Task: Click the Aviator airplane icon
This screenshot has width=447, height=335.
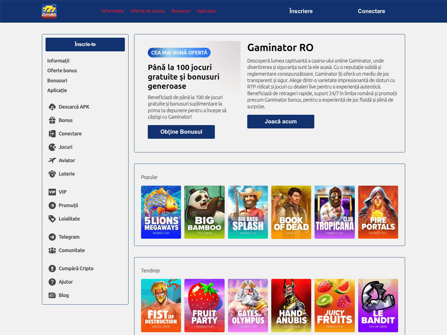Action: point(52,161)
